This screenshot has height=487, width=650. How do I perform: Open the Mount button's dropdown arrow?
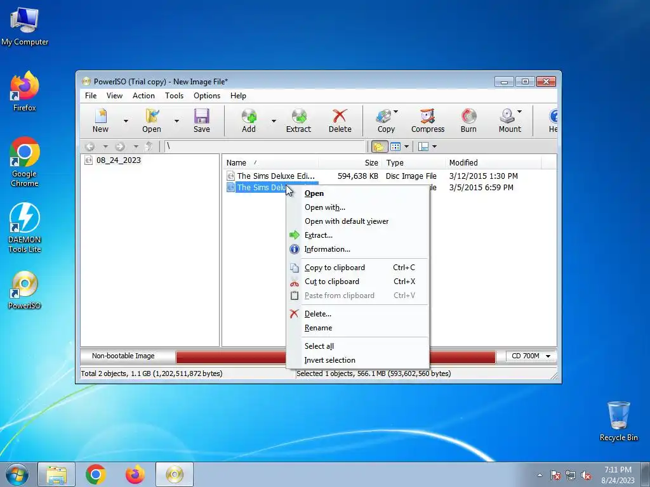pos(519,112)
